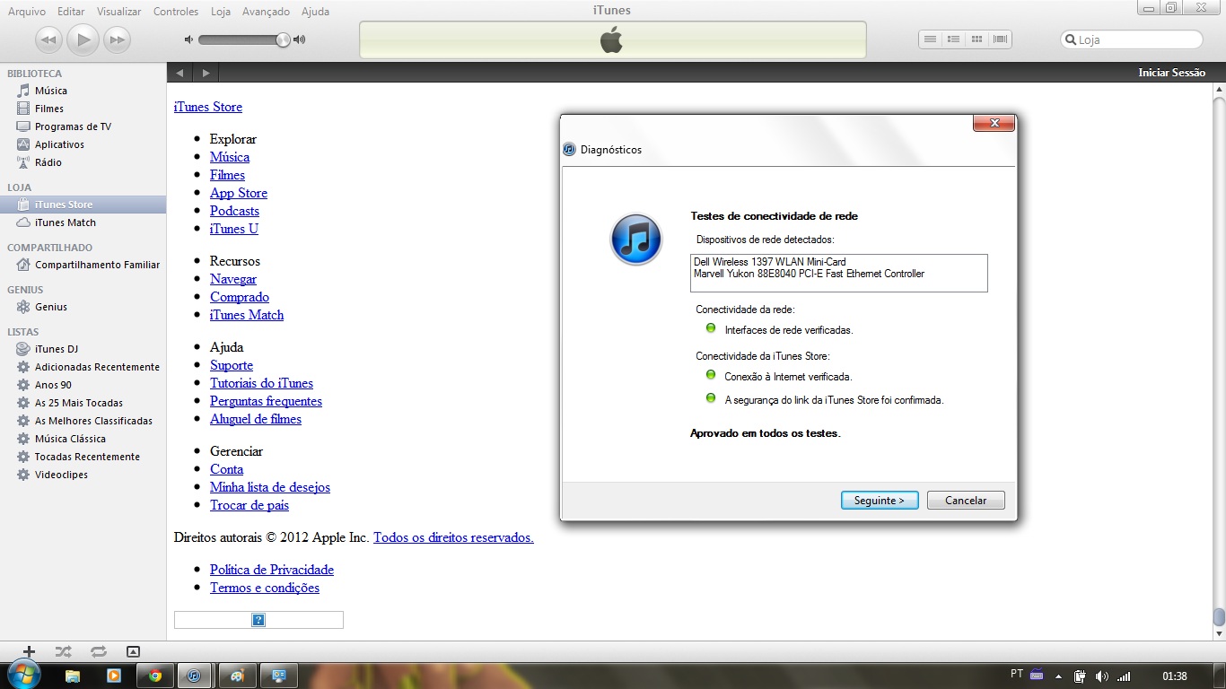Screen dimensions: 1226x689
Task: Click the taskbar volume tray icon
Action: click(1101, 676)
